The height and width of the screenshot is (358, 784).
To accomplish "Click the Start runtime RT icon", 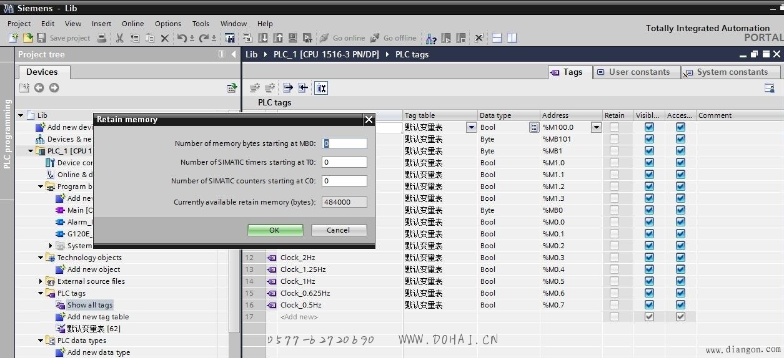I will point(307,38).
